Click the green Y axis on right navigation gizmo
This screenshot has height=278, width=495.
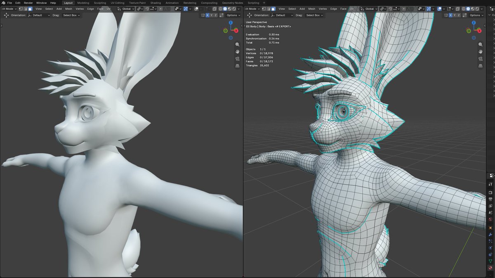point(469,31)
